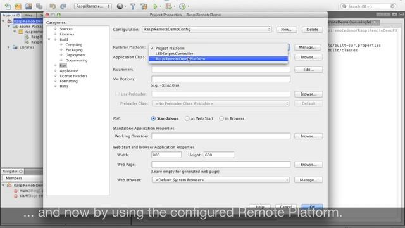405x228 pixels.
Task: Select the Deployment category
Action: (75, 55)
